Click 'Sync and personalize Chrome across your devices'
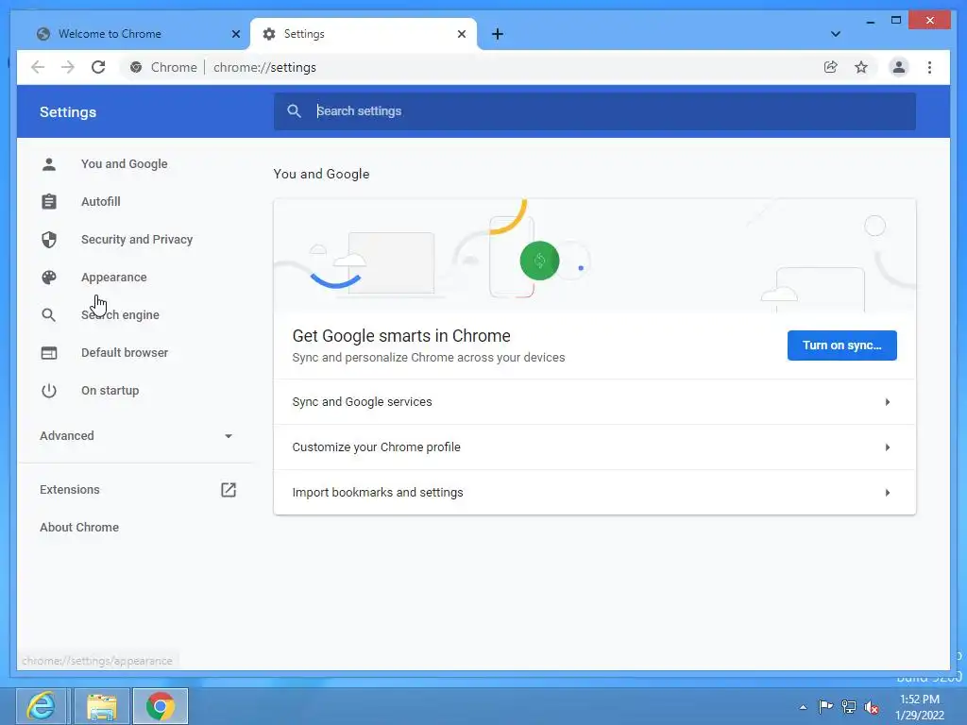 tap(429, 358)
